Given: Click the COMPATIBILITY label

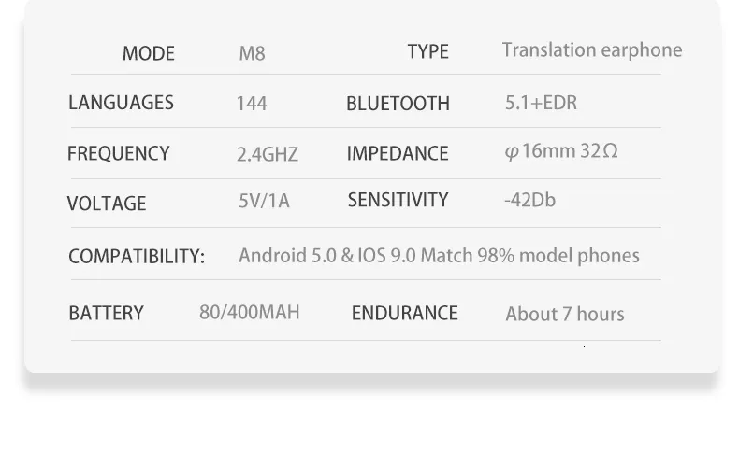Looking at the screenshot, I should 137,257.
